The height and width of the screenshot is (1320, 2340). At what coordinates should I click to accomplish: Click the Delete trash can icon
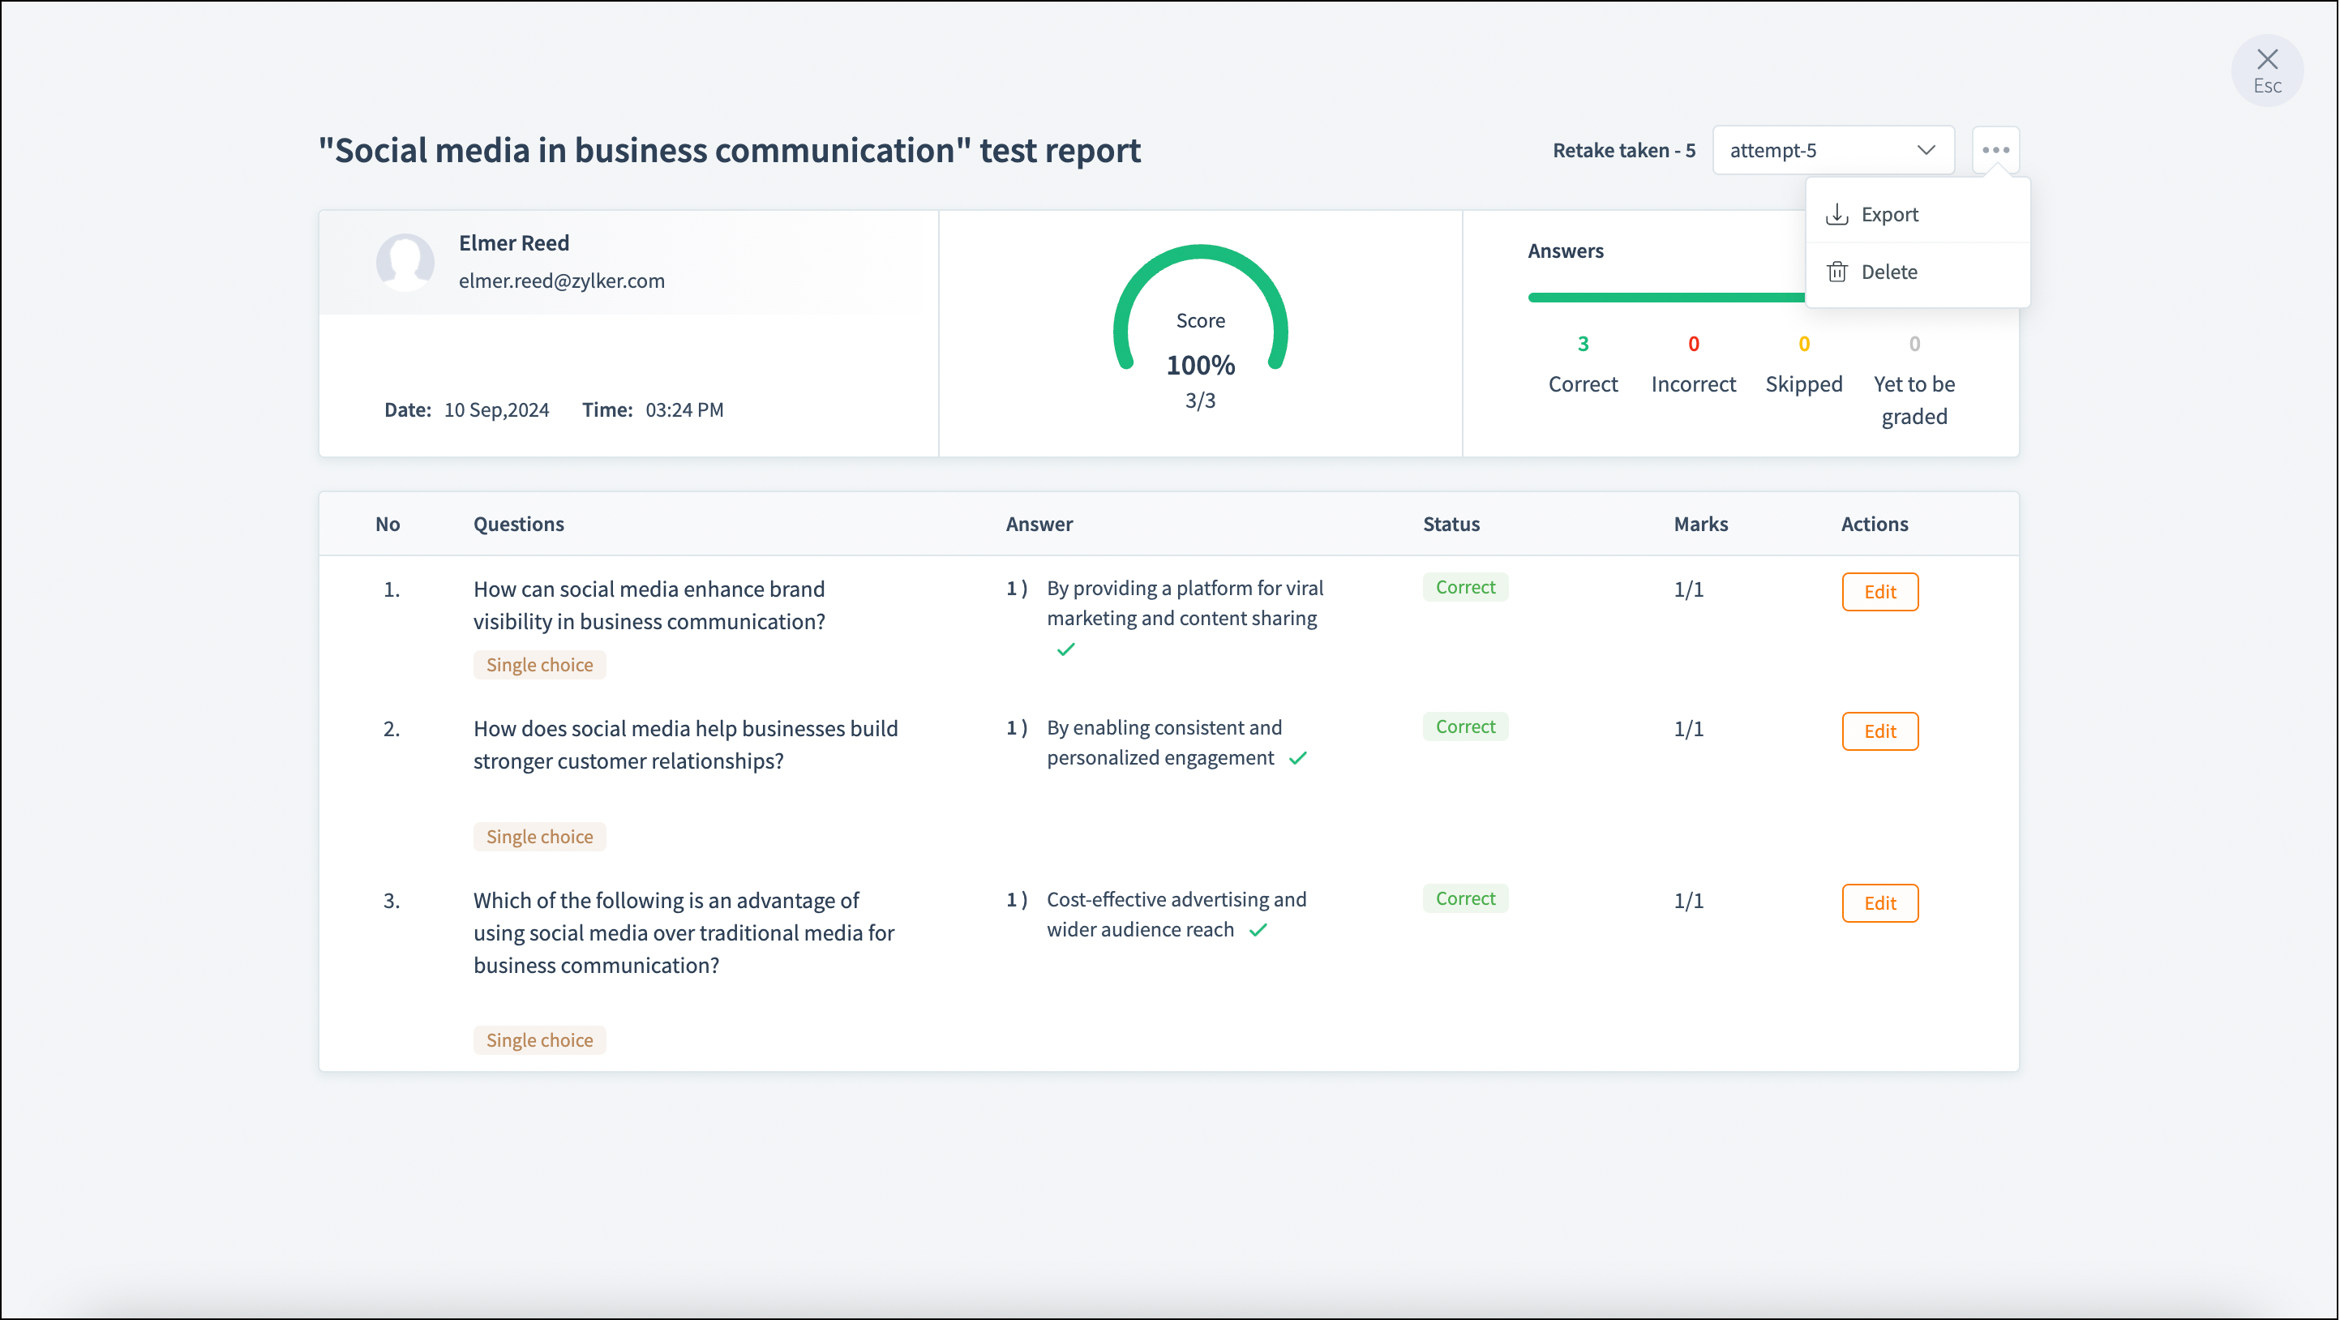click(1836, 272)
